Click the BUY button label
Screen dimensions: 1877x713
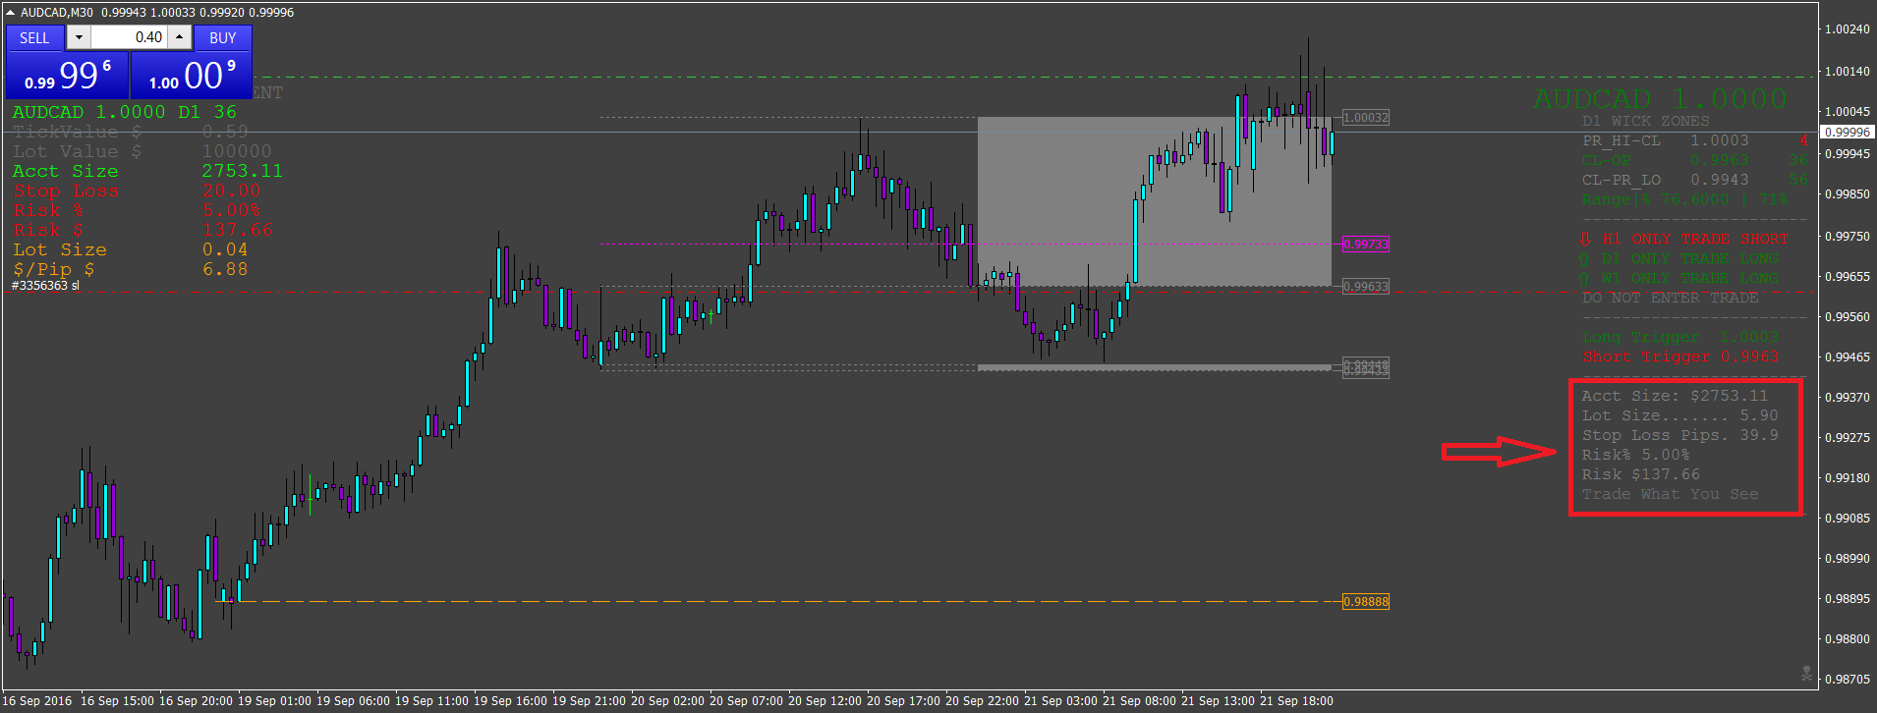[x=223, y=38]
